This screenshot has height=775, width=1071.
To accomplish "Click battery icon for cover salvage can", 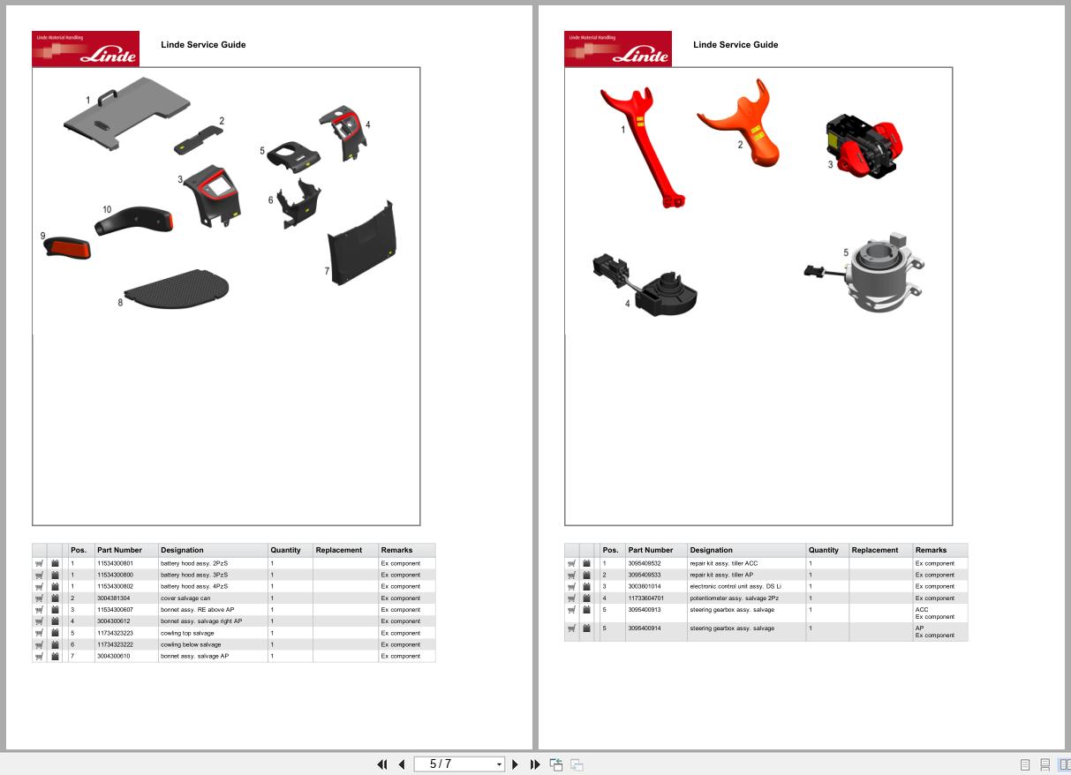I will click(55, 598).
